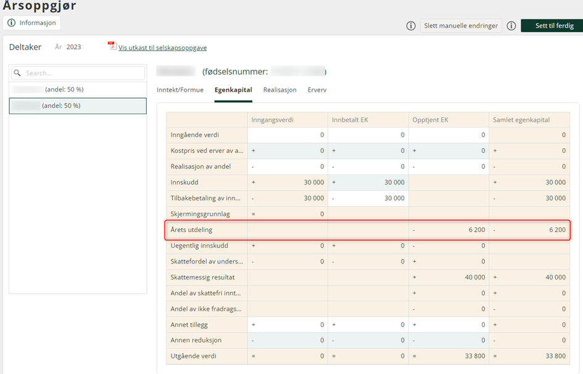Switch to the Egenkapital tab
The width and height of the screenshot is (583, 374).
(x=233, y=90)
